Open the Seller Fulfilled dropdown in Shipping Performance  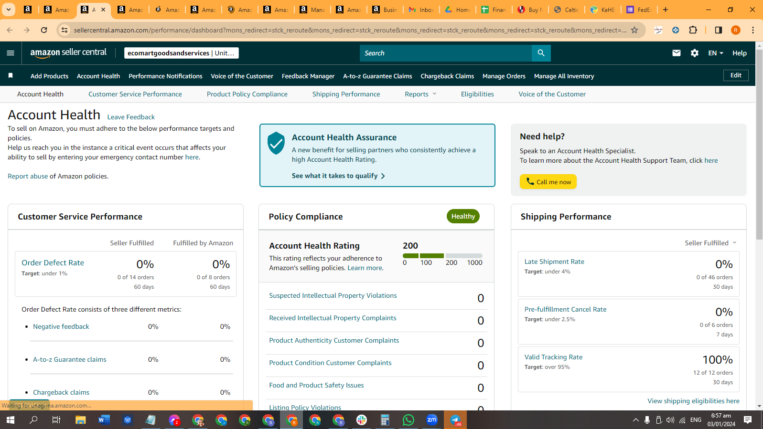point(711,243)
